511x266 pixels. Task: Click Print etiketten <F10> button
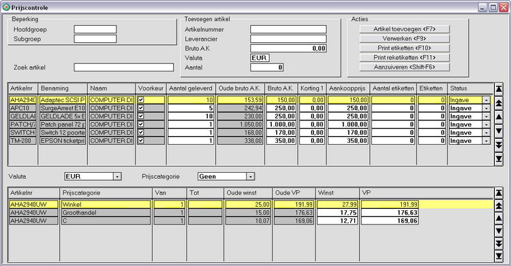(405, 48)
